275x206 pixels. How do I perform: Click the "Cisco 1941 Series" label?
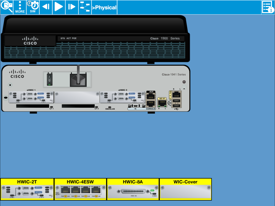(x=174, y=74)
